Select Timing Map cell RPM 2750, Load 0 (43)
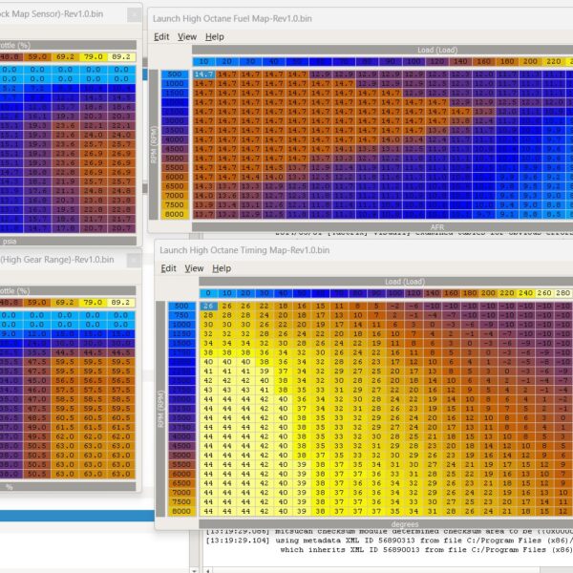The width and height of the screenshot is (573, 573). (208, 390)
